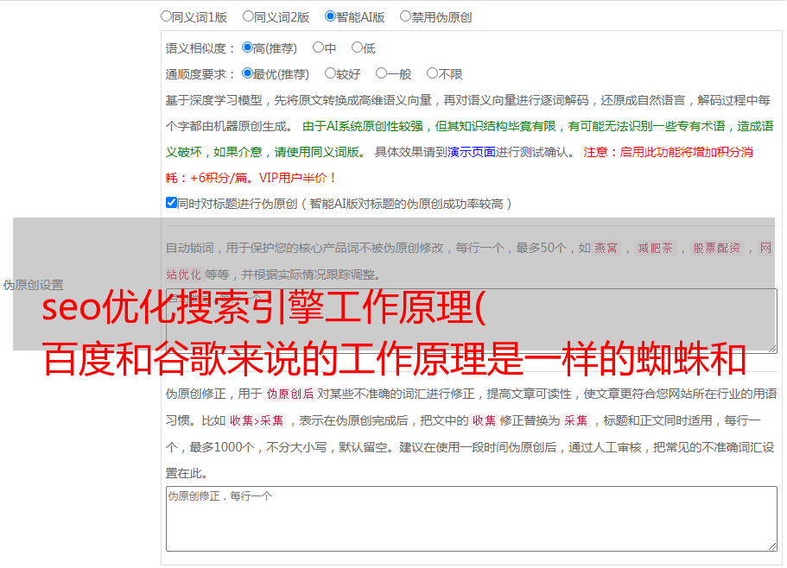
Task: Choose the 智能AI版 radio option
Action: [330, 16]
